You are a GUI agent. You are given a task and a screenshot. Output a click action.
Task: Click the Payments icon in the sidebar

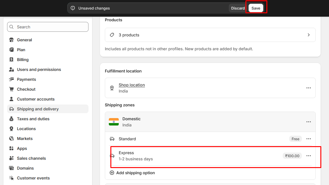(x=11, y=79)
